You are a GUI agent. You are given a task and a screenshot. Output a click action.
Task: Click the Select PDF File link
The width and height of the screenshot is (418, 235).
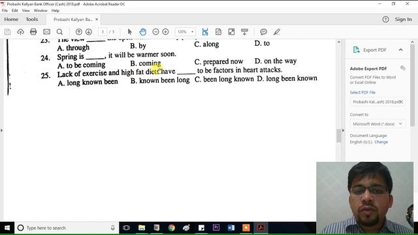click(362, 93)
